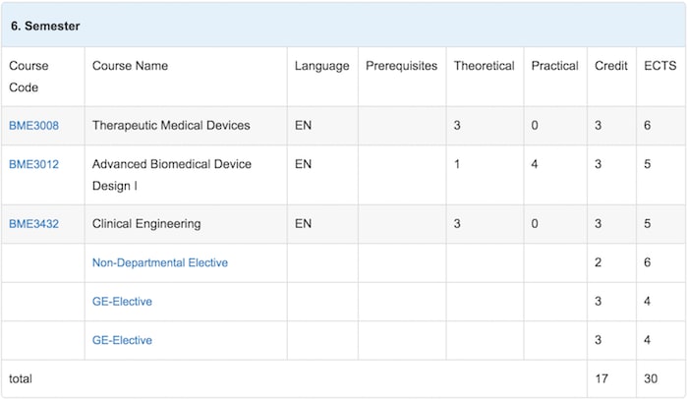Viewport: 688px width, 400px height.
Task: Click the Course Name column header
Action: point(130,66)
